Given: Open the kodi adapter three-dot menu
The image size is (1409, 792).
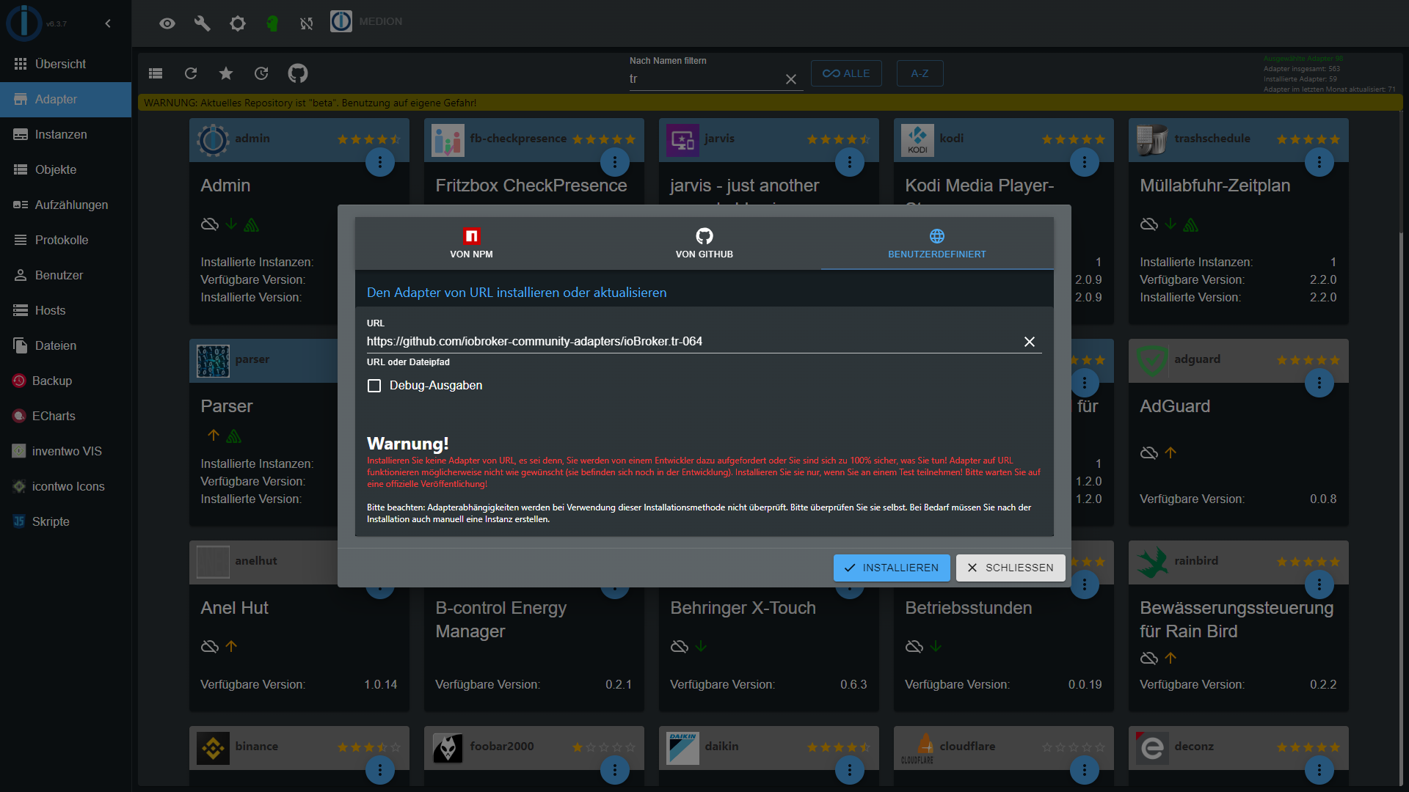Looking at the screenshot, I should 1085,162.
